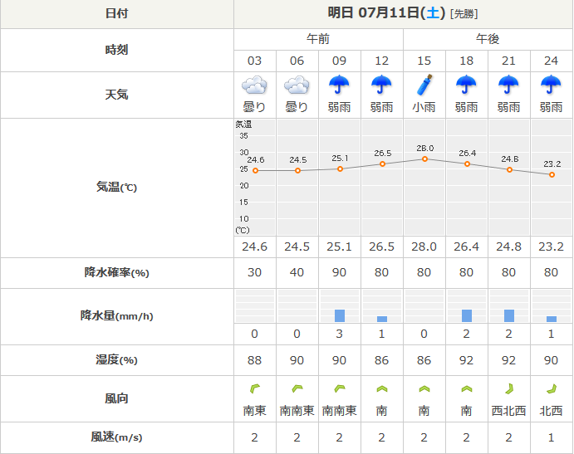Select the 3 mm/h precipitation bar at 09
The height and width of the screenshot is (454, 574).
click(x=340, y=315)
